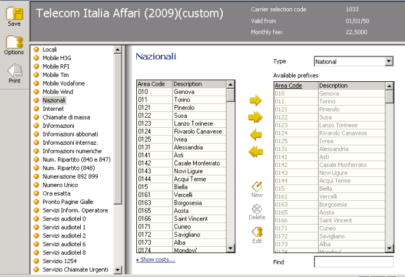Image resolution: width=405 pixels, height=277 pixels.
Task: Select Mobile Vodafone in the category list
Action: click(x=63, y=83)
